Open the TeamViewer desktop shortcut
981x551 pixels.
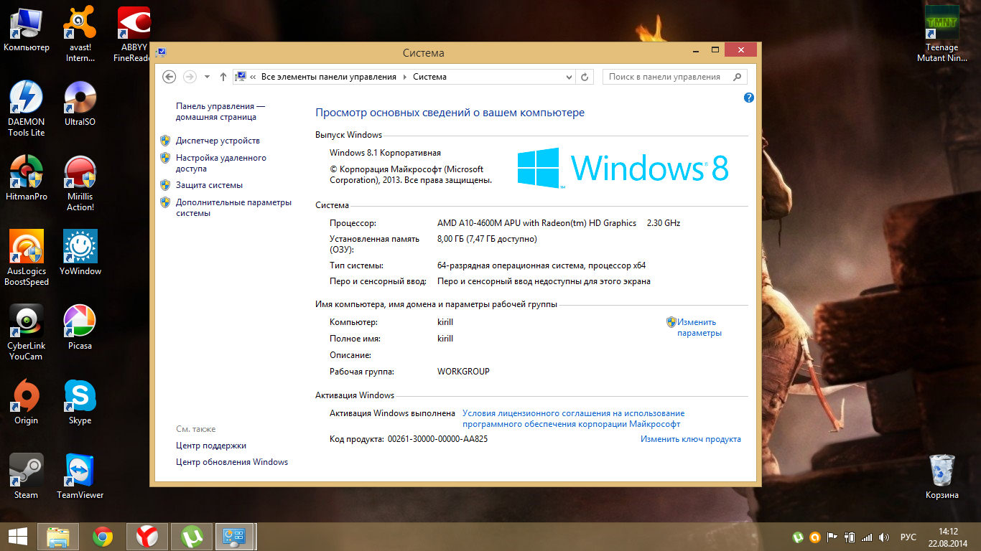click(80, 477)
